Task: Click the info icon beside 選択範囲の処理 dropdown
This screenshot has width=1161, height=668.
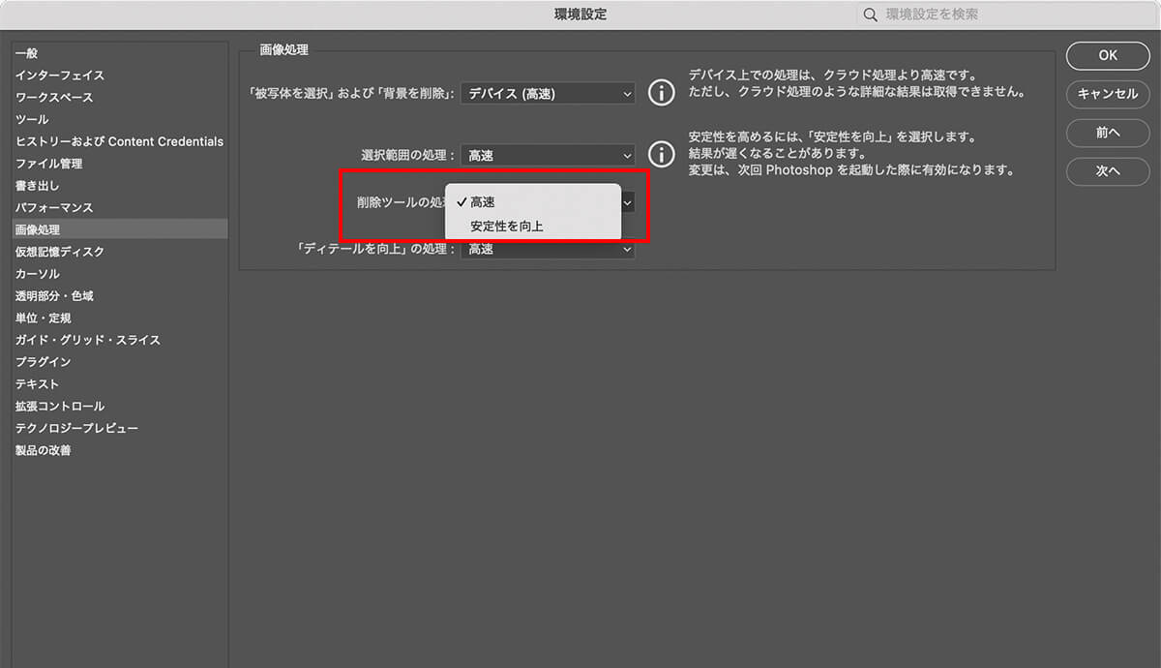Action: point(661,154)
